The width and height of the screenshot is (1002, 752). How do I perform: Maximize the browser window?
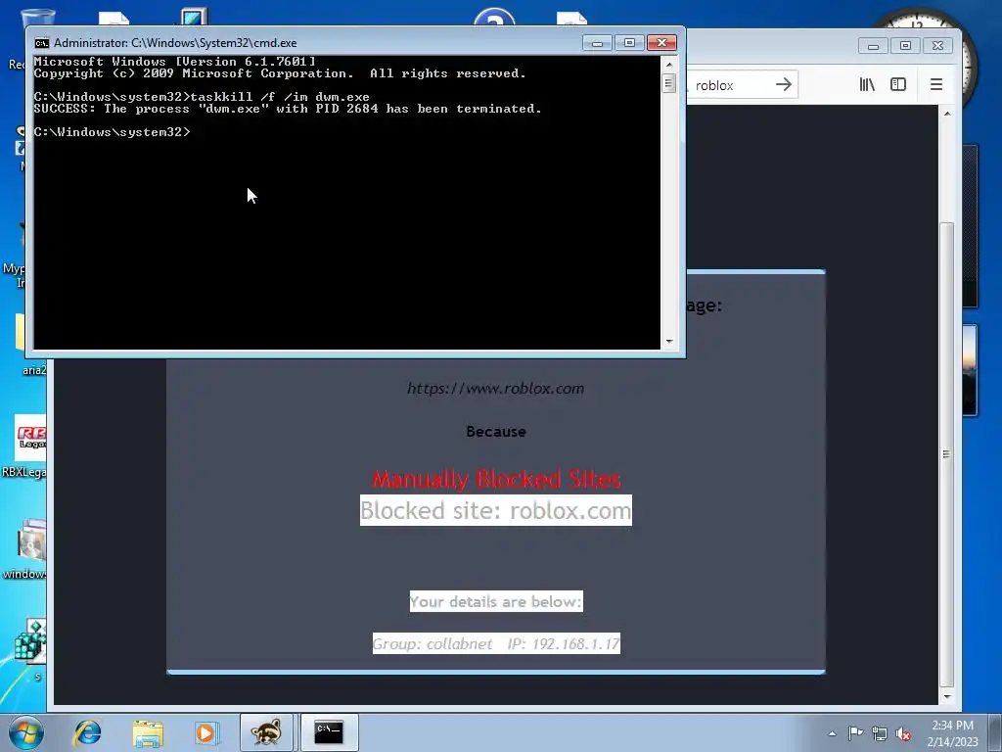[905, 45]
